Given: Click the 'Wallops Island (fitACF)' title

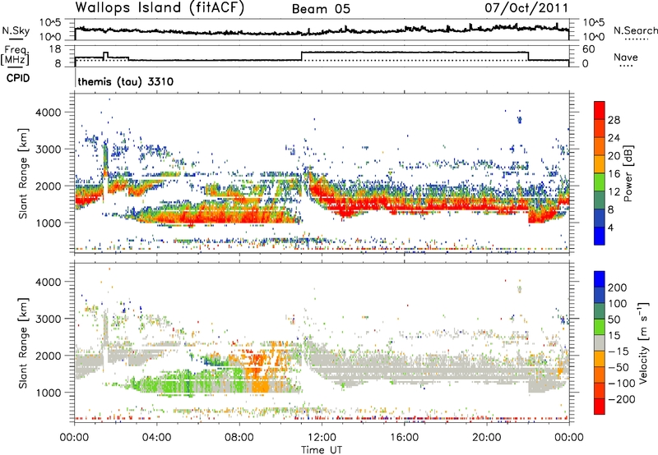Looking at the screenshot, I should pyautogui.click(x=160, y=7).
